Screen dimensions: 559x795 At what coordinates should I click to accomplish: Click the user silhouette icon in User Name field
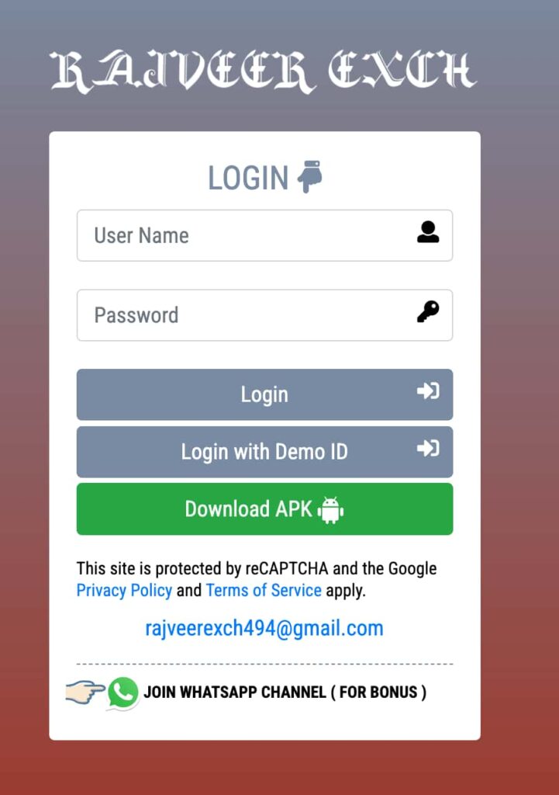click(428, 232)
